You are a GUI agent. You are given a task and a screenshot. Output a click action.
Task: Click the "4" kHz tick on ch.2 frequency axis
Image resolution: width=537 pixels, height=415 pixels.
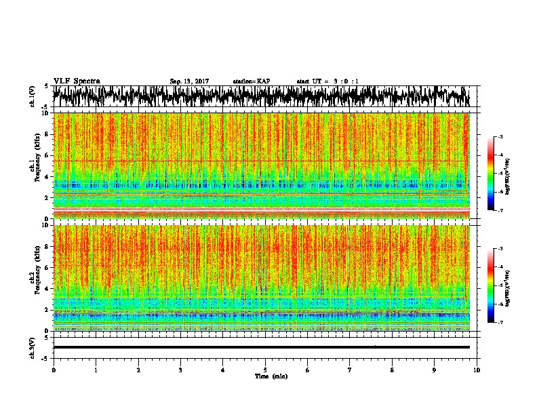pyautogui.click(x=47, y=289)
